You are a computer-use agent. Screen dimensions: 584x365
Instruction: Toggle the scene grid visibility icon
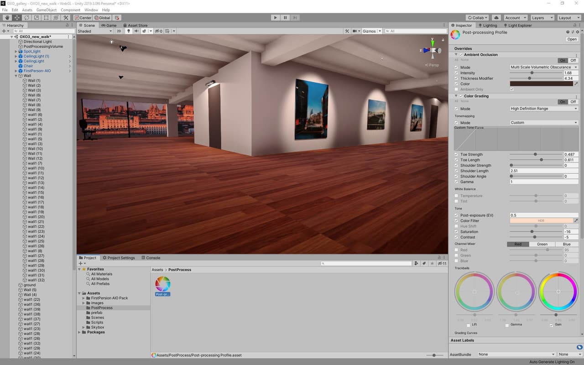167,31
